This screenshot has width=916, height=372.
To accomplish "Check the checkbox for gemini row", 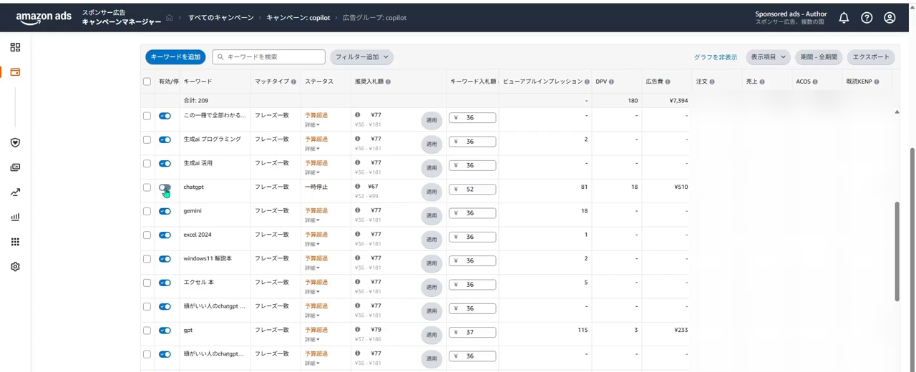I will coord(147,211).
